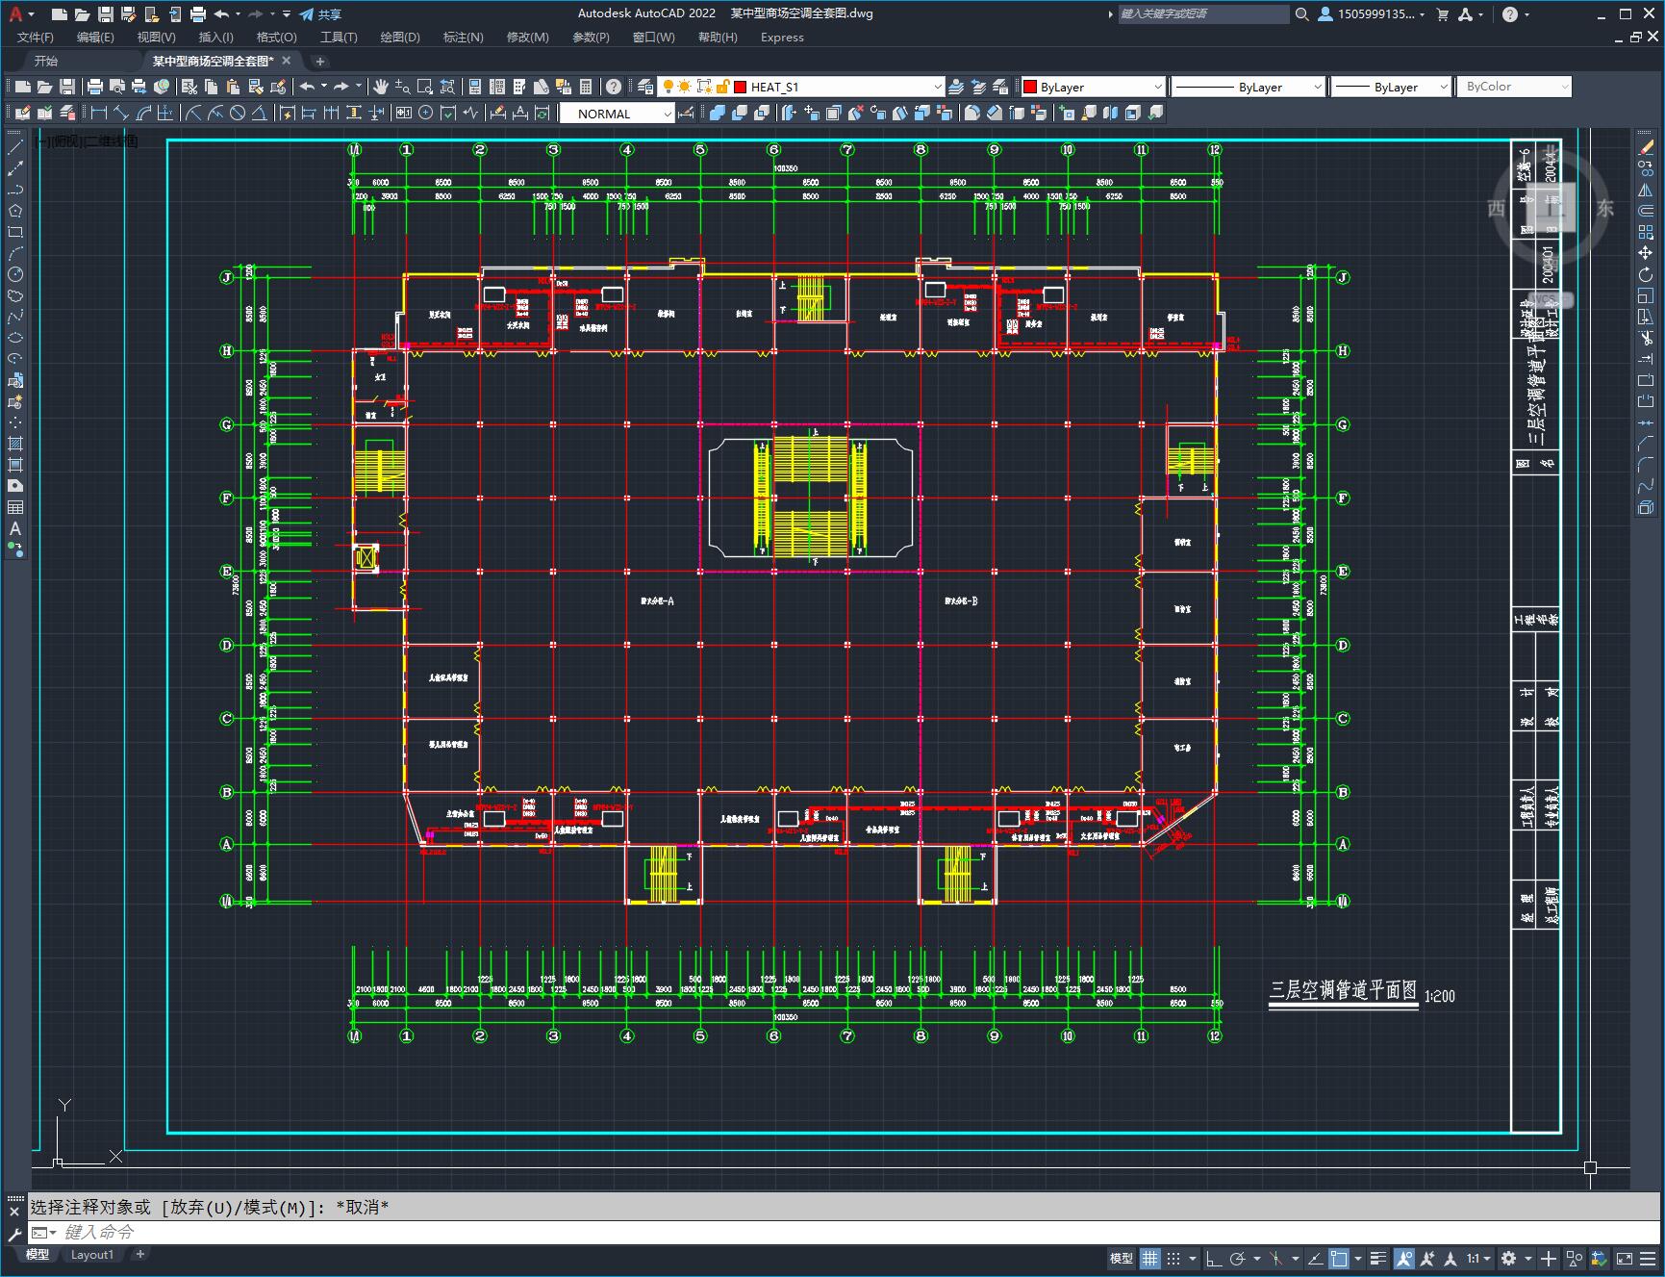Click the Clean Screen icon in status bar
This screenshot has height=1277, width=1665.
click(1624, 1259)
